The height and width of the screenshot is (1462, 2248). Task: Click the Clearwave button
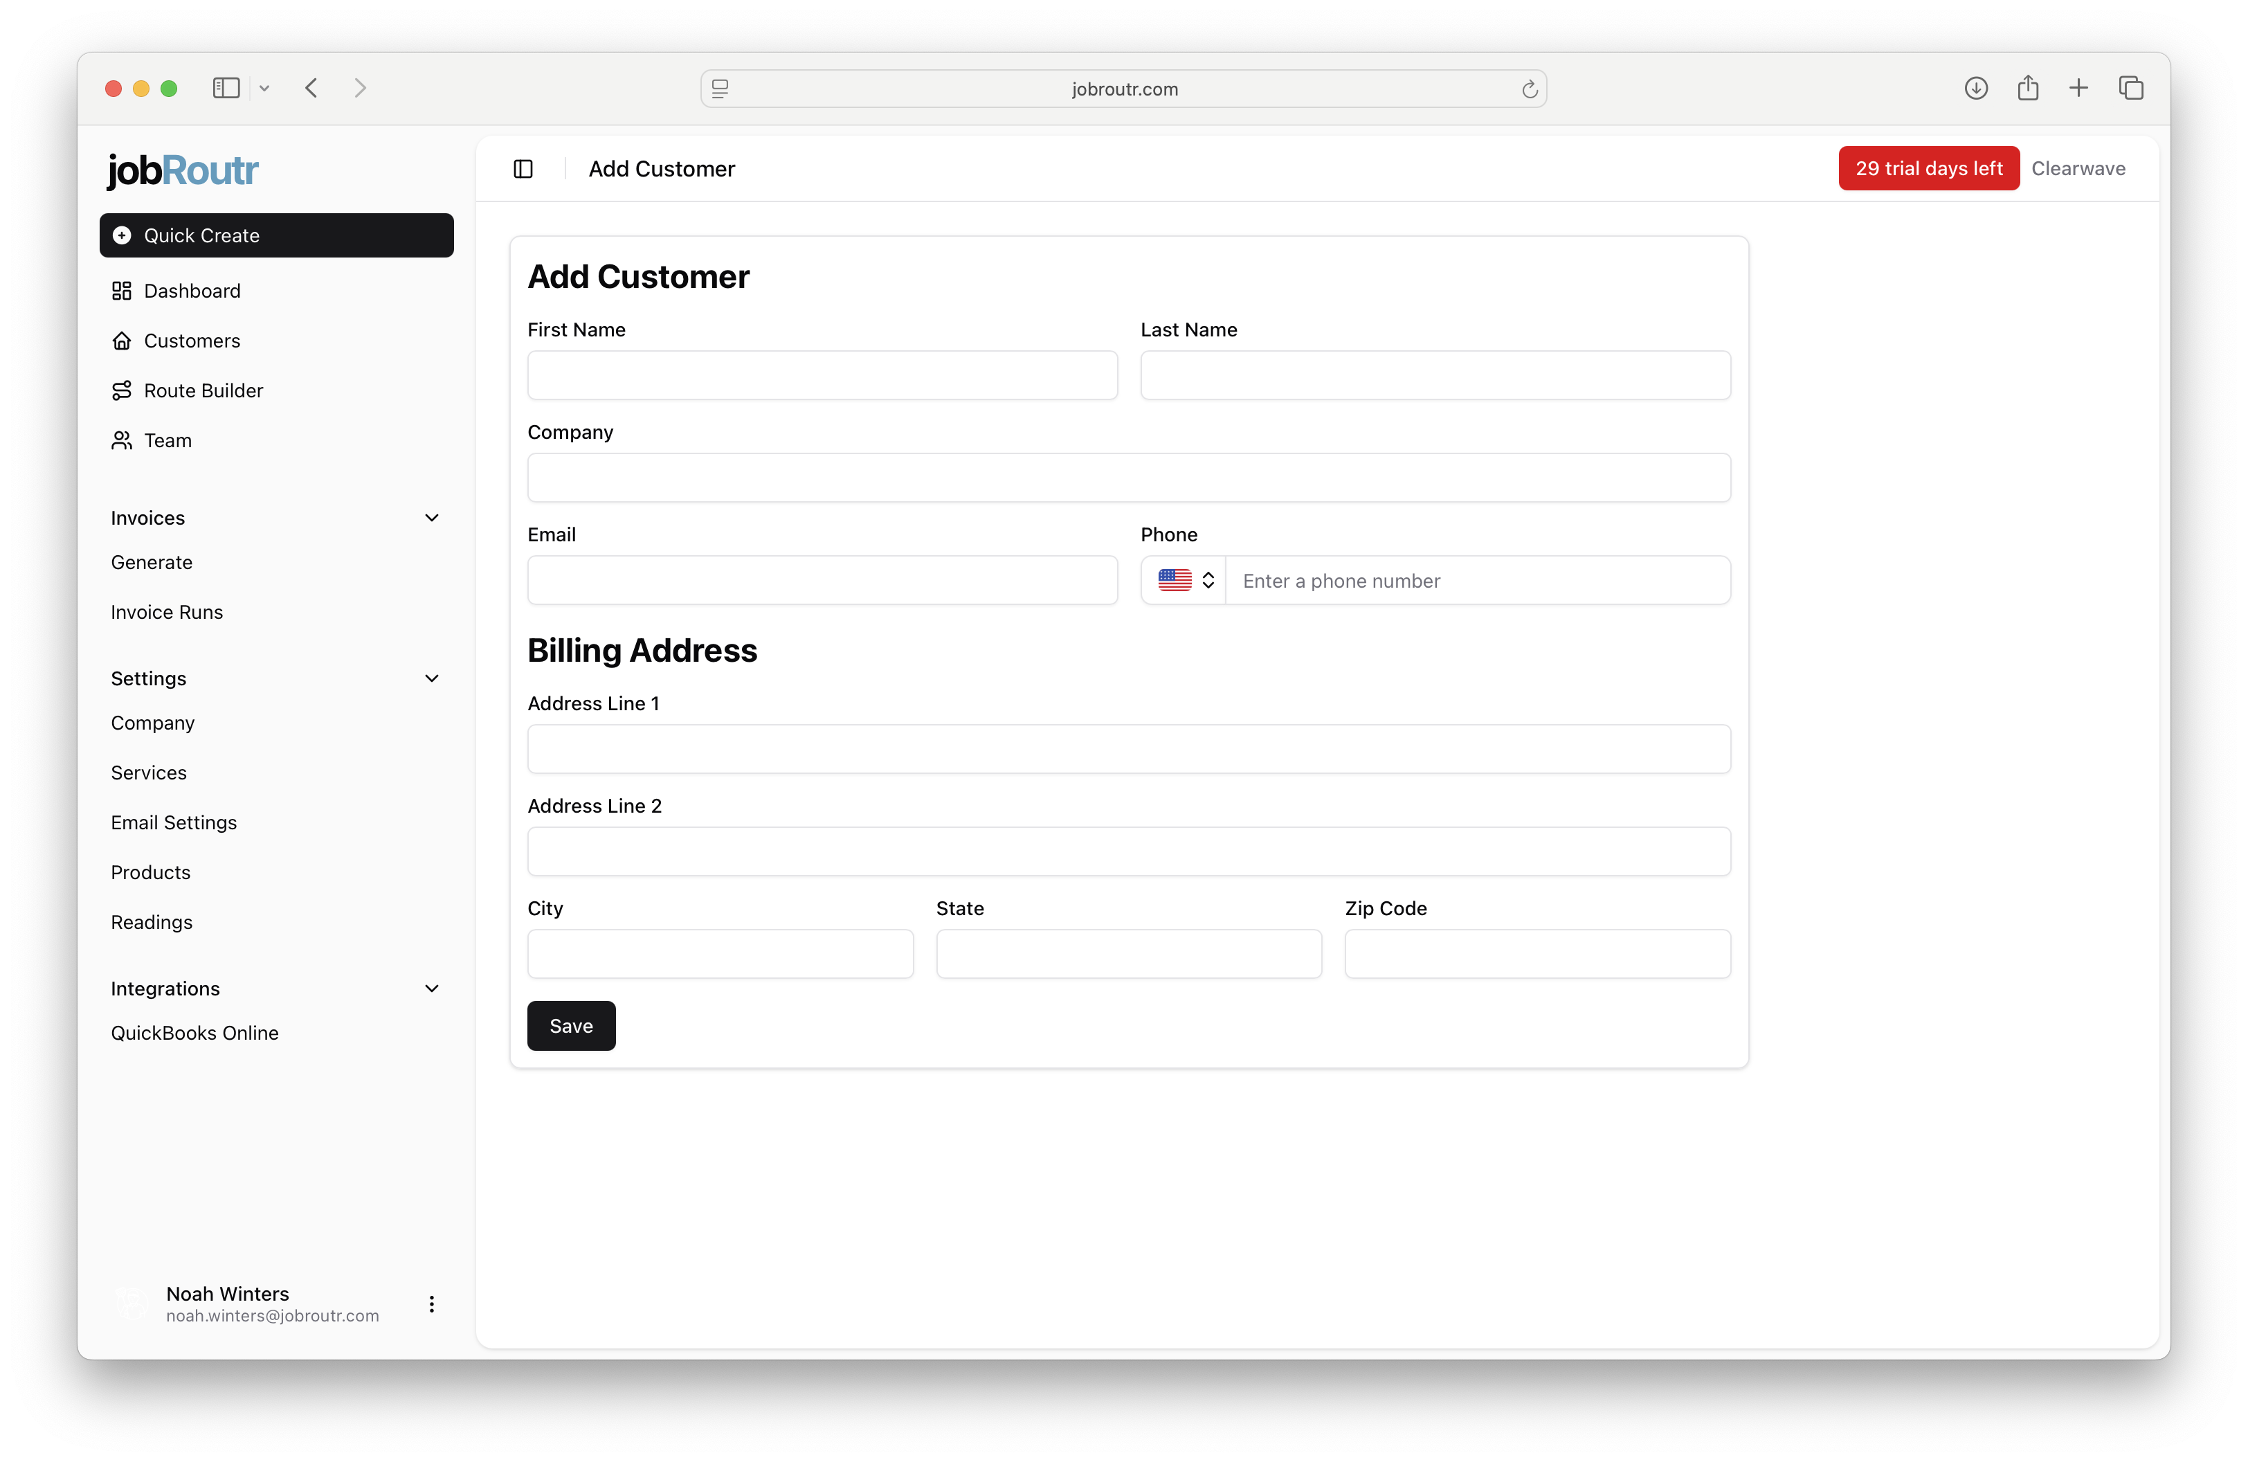pos(2079,168)
